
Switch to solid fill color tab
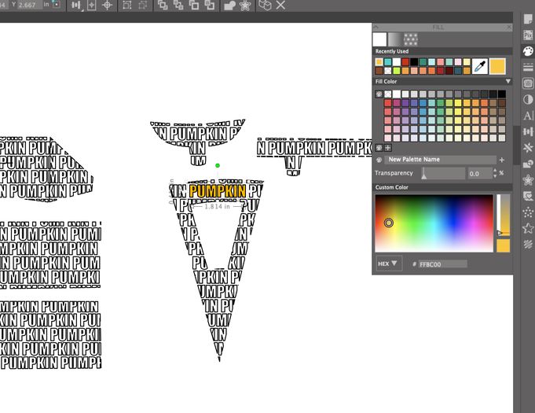coord(380,39)
